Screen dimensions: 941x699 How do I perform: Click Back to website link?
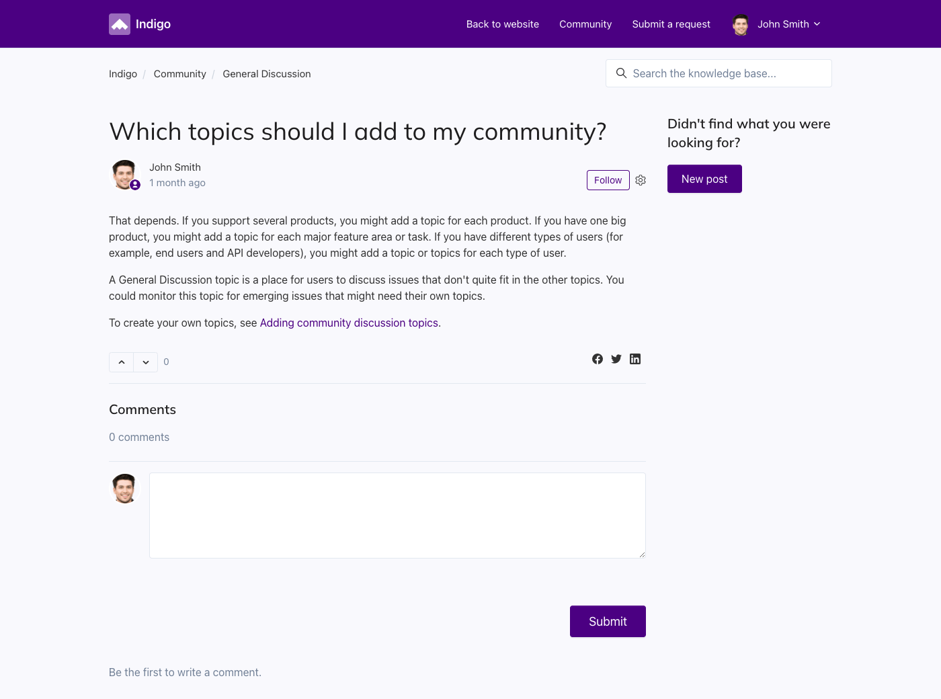click(502, 24)
